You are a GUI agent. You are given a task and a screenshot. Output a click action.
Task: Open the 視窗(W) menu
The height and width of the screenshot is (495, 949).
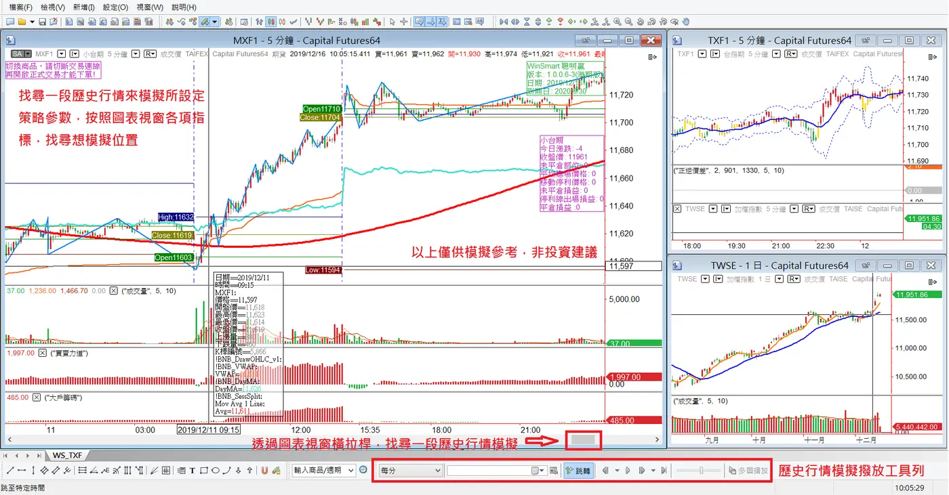point(150,7)
